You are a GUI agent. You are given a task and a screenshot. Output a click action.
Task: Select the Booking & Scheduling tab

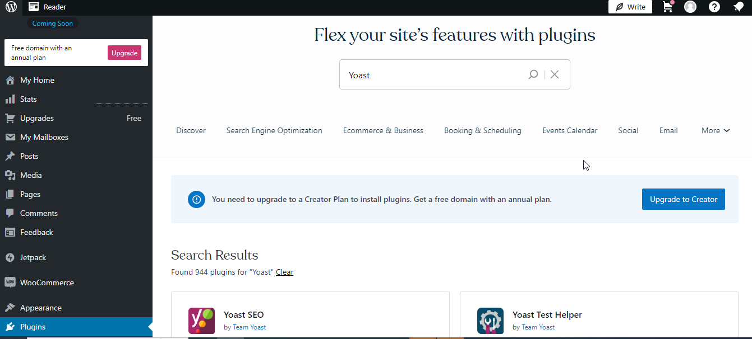point(483,130)
